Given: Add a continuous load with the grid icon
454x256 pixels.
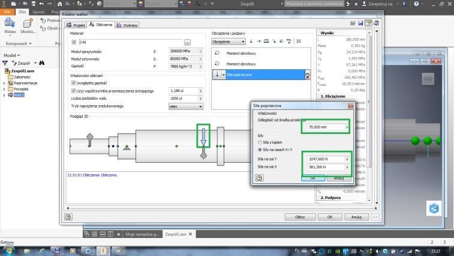Looking at the screenshot, I should coord(266,41).
